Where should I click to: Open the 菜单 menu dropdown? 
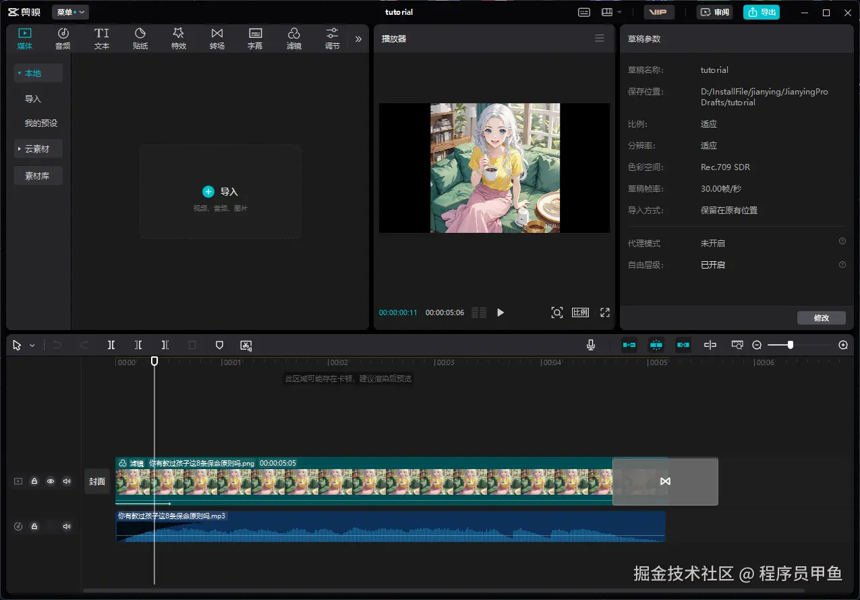70,12
